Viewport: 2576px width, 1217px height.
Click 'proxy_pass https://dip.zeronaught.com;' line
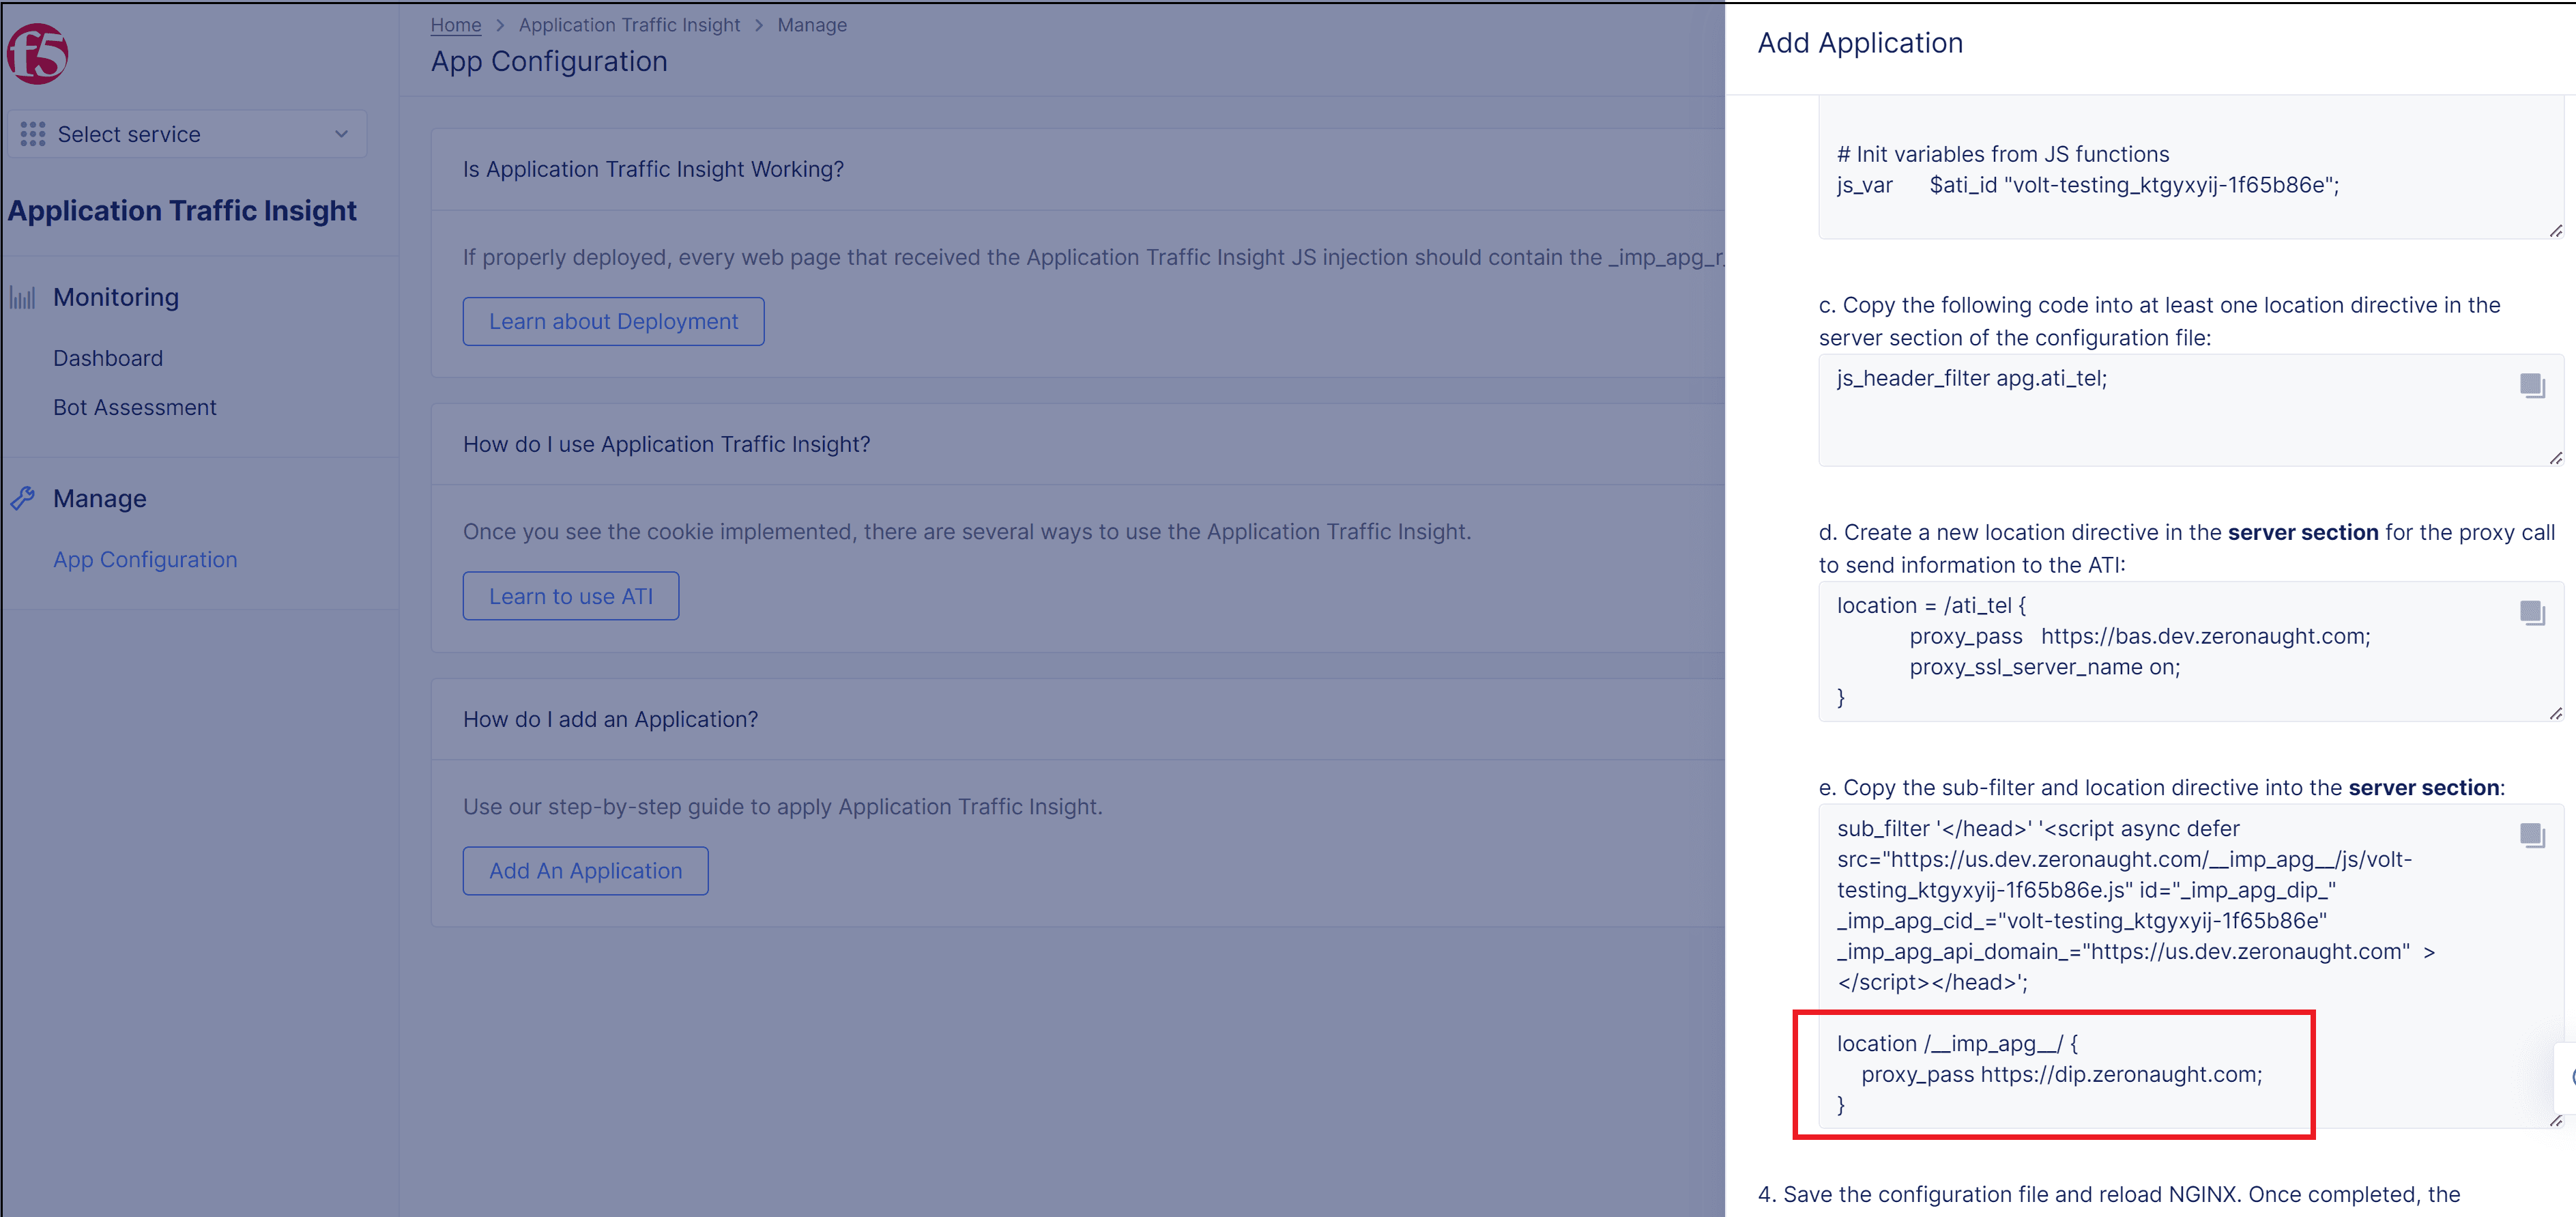point(2061,1074)
